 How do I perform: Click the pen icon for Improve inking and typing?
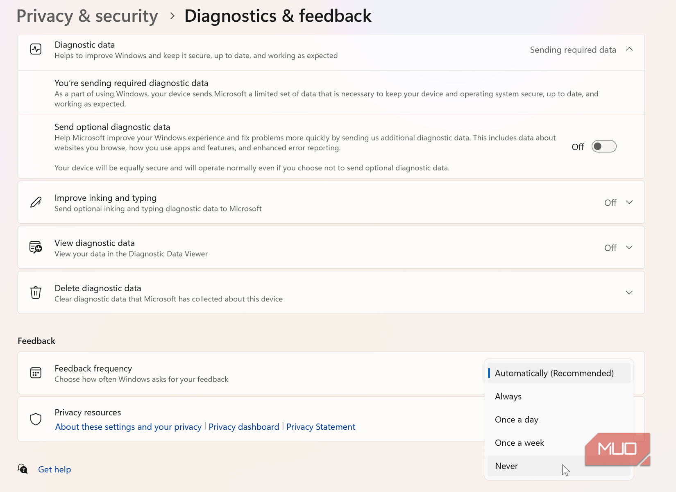point(36,202)
